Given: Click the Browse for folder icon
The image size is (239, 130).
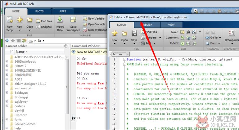Looking at the screenshot, I should pyautogui.click(x=24, y=41).
